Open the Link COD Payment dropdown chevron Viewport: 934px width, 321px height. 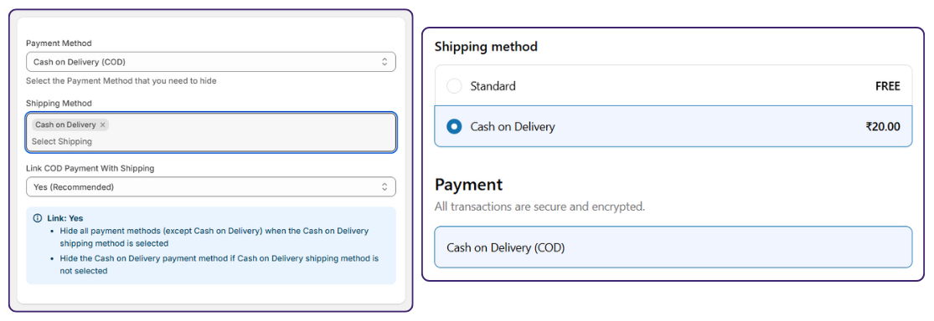point(384,186)
